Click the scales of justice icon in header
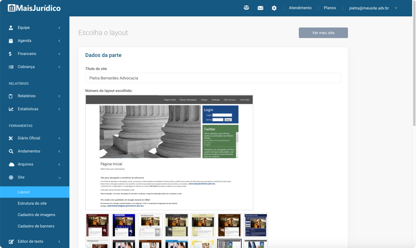This screenshot has width=416, height=248. tap(246, 8)
